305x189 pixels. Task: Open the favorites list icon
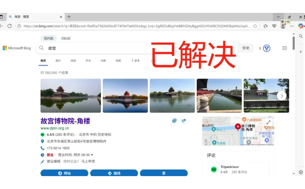pos(266,26)
